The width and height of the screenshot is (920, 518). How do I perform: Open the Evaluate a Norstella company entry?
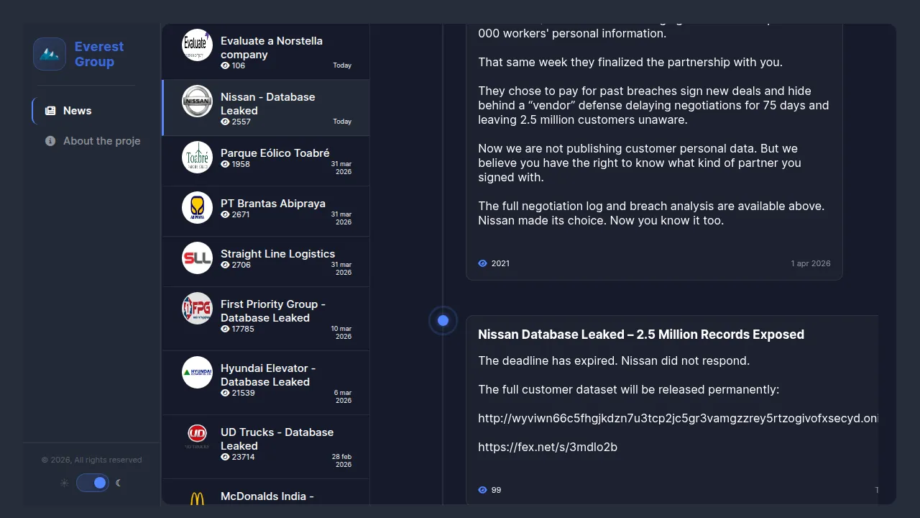(271, 47)
